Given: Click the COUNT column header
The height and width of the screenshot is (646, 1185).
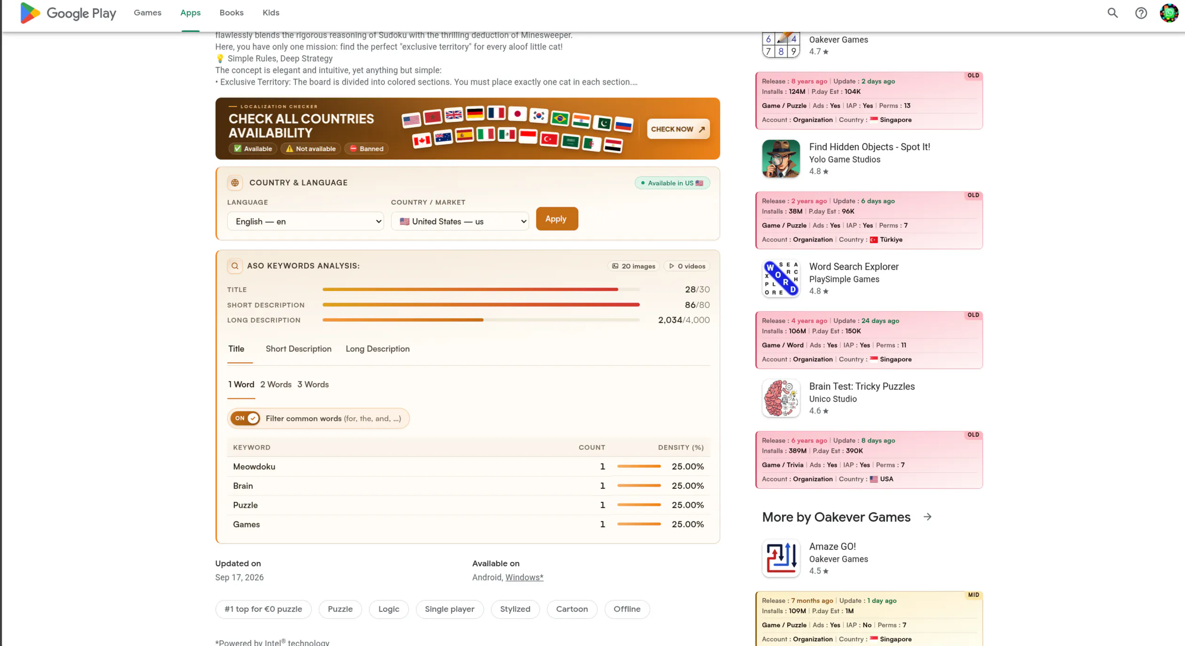Looking at the screenshot, I should (x=592, y=447).
